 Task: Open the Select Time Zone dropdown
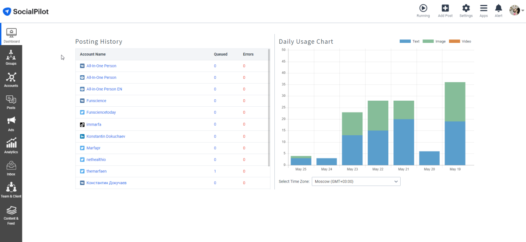[356, 181]
